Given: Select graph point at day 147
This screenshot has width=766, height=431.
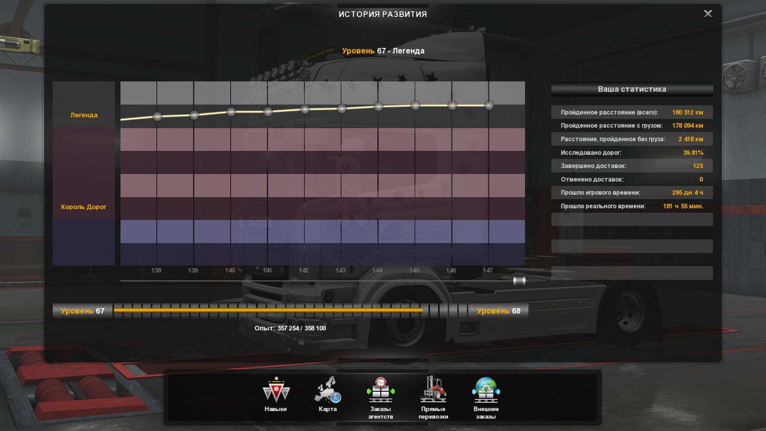Looking at the screenshot, I should click(489, 105).
